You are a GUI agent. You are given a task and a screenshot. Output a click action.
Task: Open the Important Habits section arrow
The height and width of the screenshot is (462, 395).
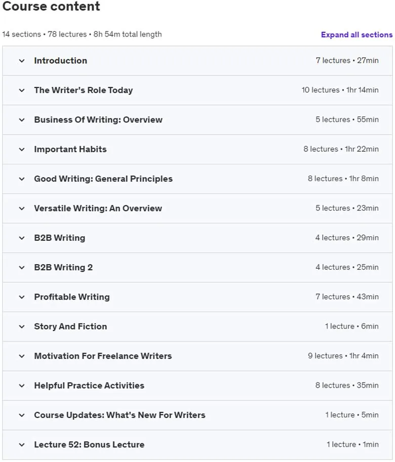22,149
